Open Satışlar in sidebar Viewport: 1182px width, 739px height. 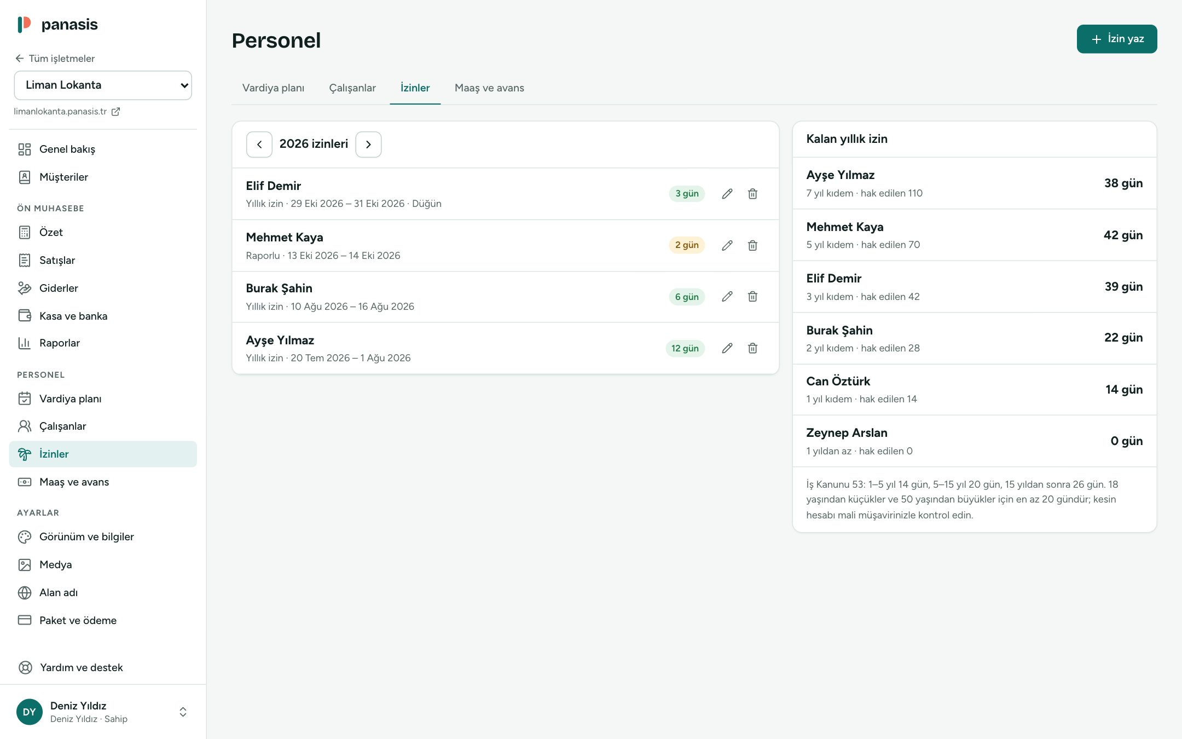point(103,261)
